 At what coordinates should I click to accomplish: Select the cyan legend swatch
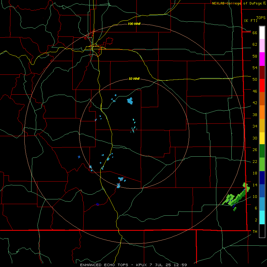point(262,217)
